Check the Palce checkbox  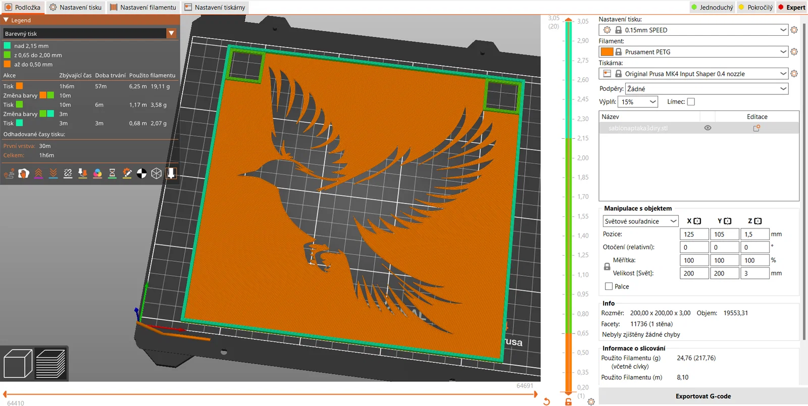609,286
